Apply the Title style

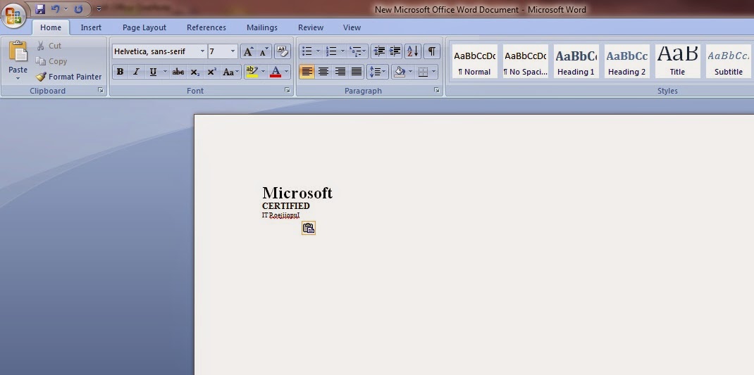coord(677,61)
